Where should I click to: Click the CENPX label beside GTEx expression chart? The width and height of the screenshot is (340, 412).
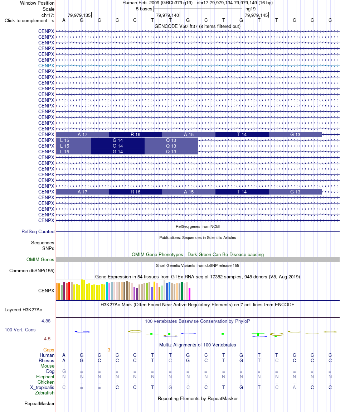pyautogui.click(x=46, y=291)
